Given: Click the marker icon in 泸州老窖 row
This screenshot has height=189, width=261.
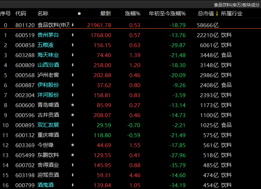Looking at the screenshot, I should click(x=72, y=75).
